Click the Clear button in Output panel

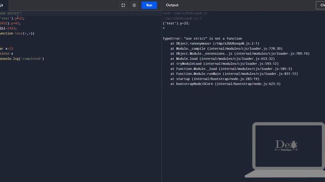tap(321, 5)
